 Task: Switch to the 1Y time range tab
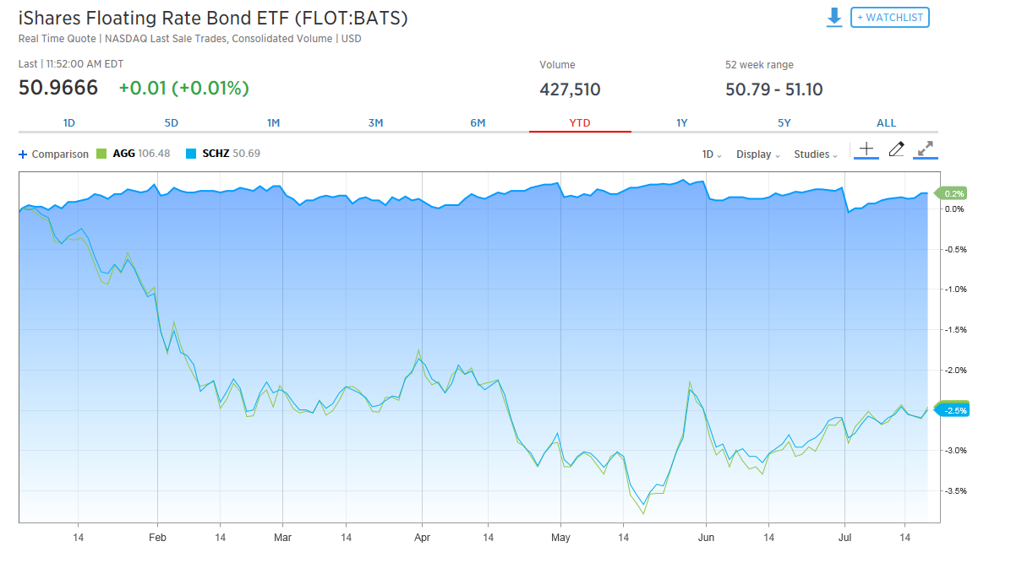(x=681, y=122)
